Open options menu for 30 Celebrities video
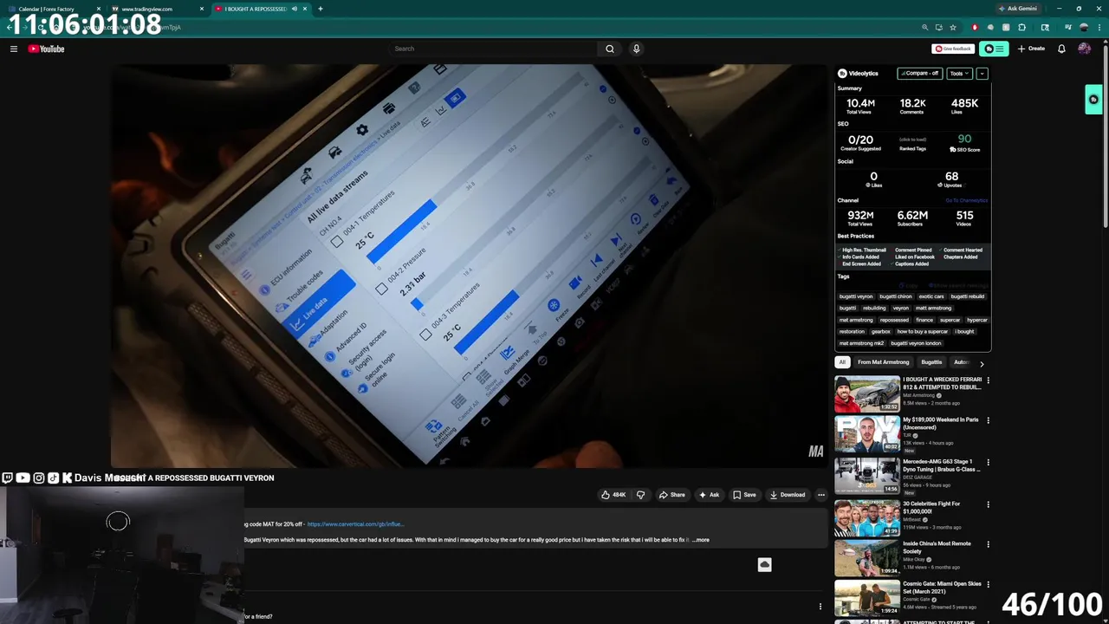The width and height of the screenshot is (1109, 624). [x=988, y=504]
